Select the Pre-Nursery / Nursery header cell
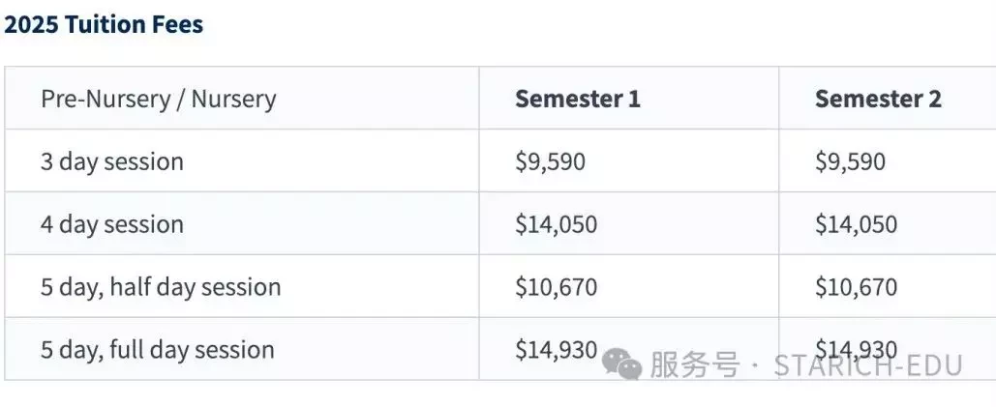Image resolution: width=996 pixels, height=407 pixels. pyautogui.click(x=158, y=100)
